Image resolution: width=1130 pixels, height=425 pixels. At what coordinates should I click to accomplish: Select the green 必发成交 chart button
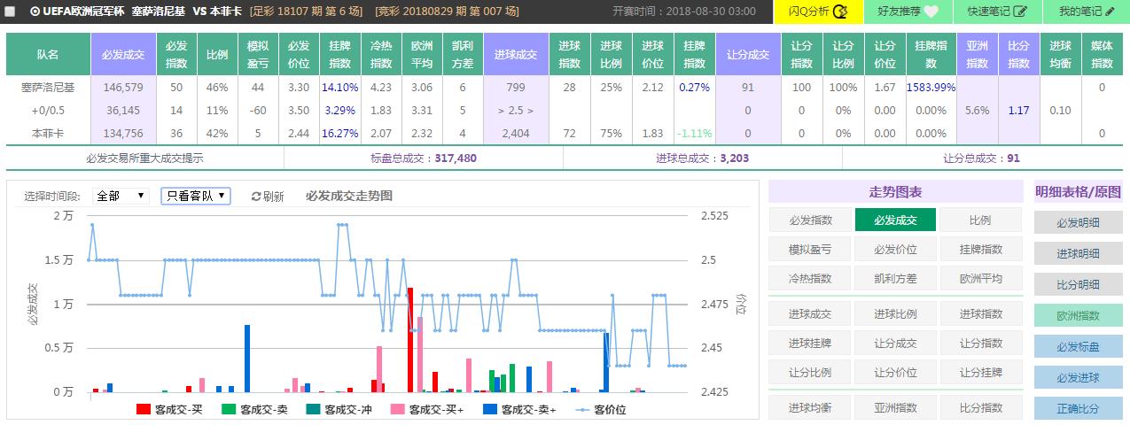(895, 220)
